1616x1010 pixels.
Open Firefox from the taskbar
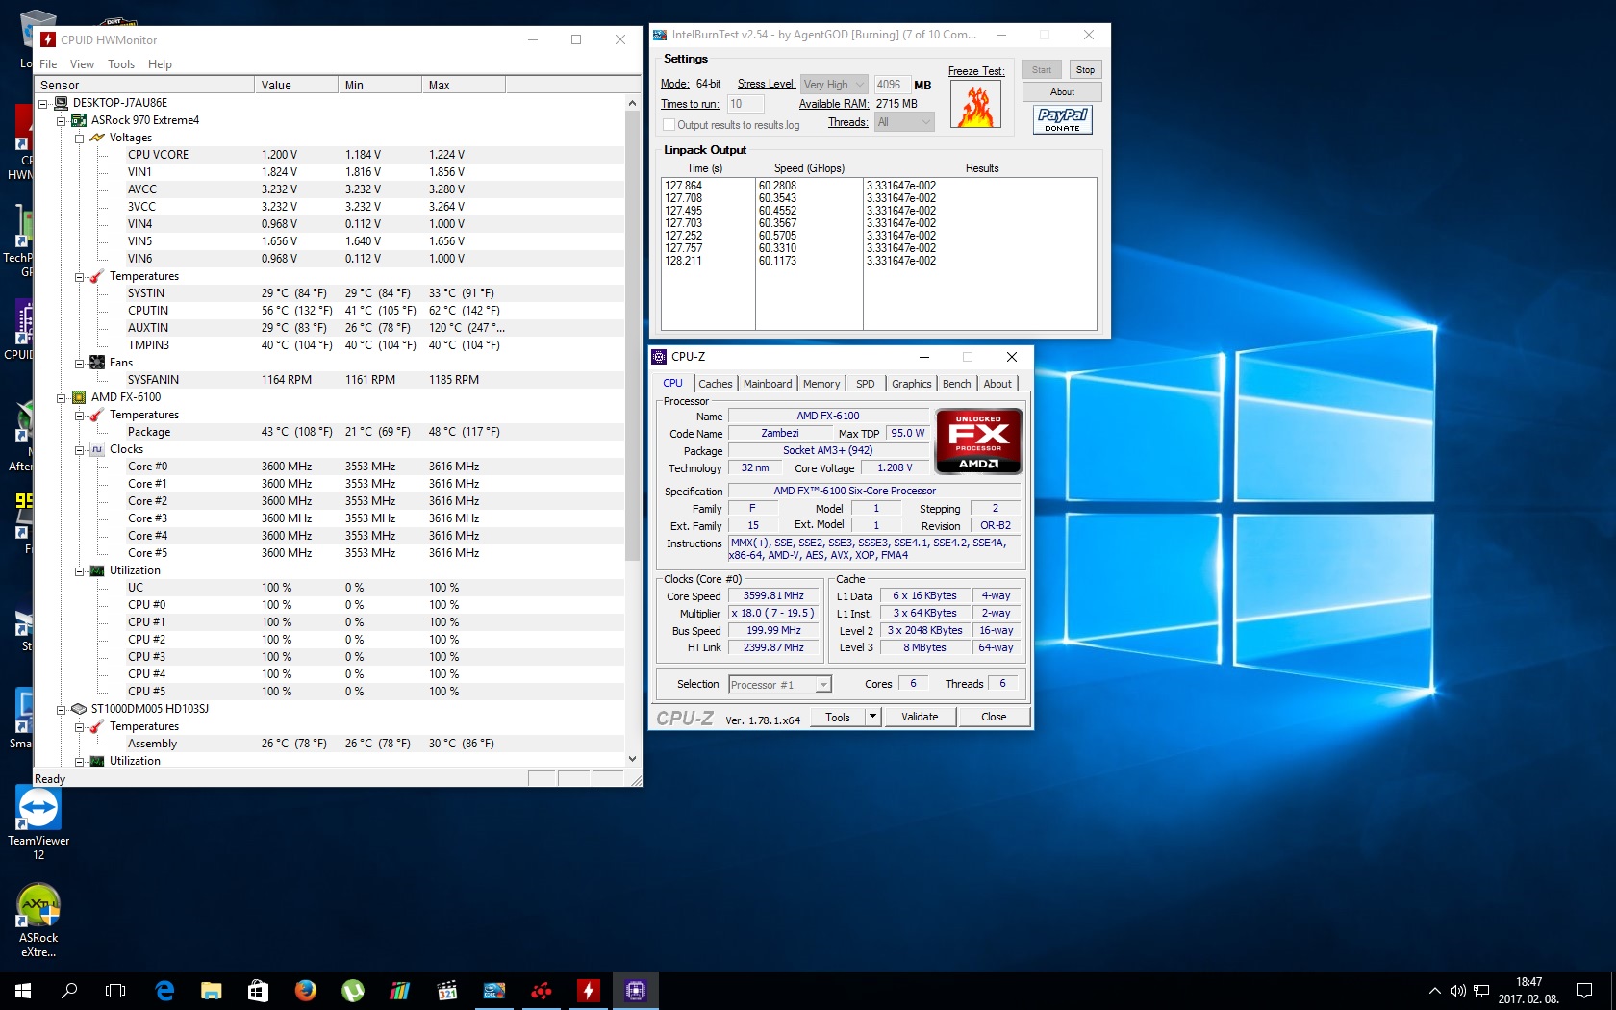pos(306,990)
